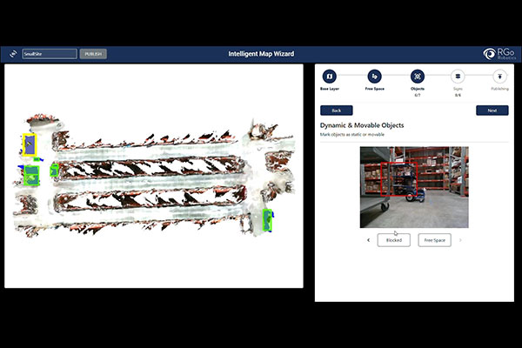
Task: Click the 'Intelligent Map Wizard' title
Action: pyautogui.click(x=261, y=54)
